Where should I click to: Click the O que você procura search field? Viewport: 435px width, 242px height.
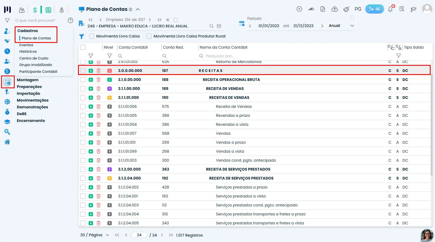(x=35, y=20)
